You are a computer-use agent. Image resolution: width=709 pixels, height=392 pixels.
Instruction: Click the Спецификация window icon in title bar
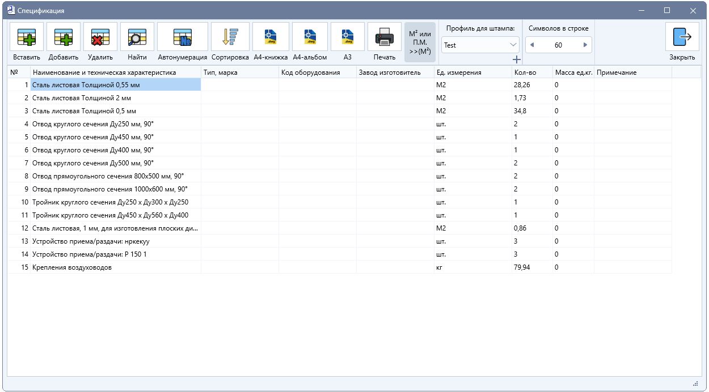(10, 10)
